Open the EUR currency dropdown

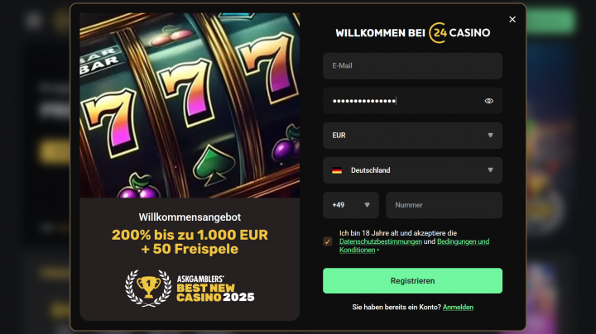tap(412, 136)
